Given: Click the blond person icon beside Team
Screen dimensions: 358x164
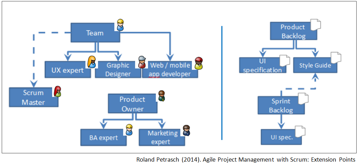Looking at the screenshot, I should click(120, 25).
